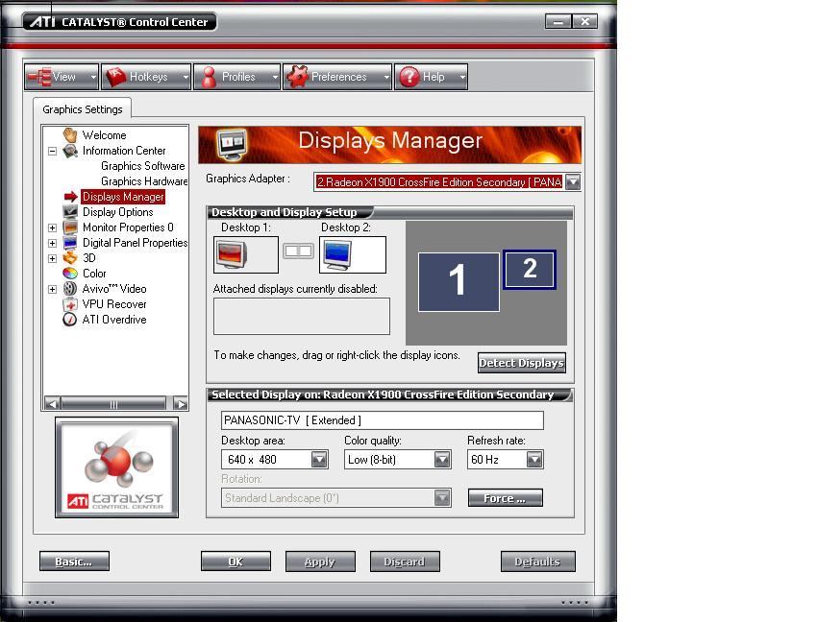Viewport: 818px width, 622px height.
Task: Click the Monitor Properties 0 icon
Action: pyautogui.click(x=70, y=227)
